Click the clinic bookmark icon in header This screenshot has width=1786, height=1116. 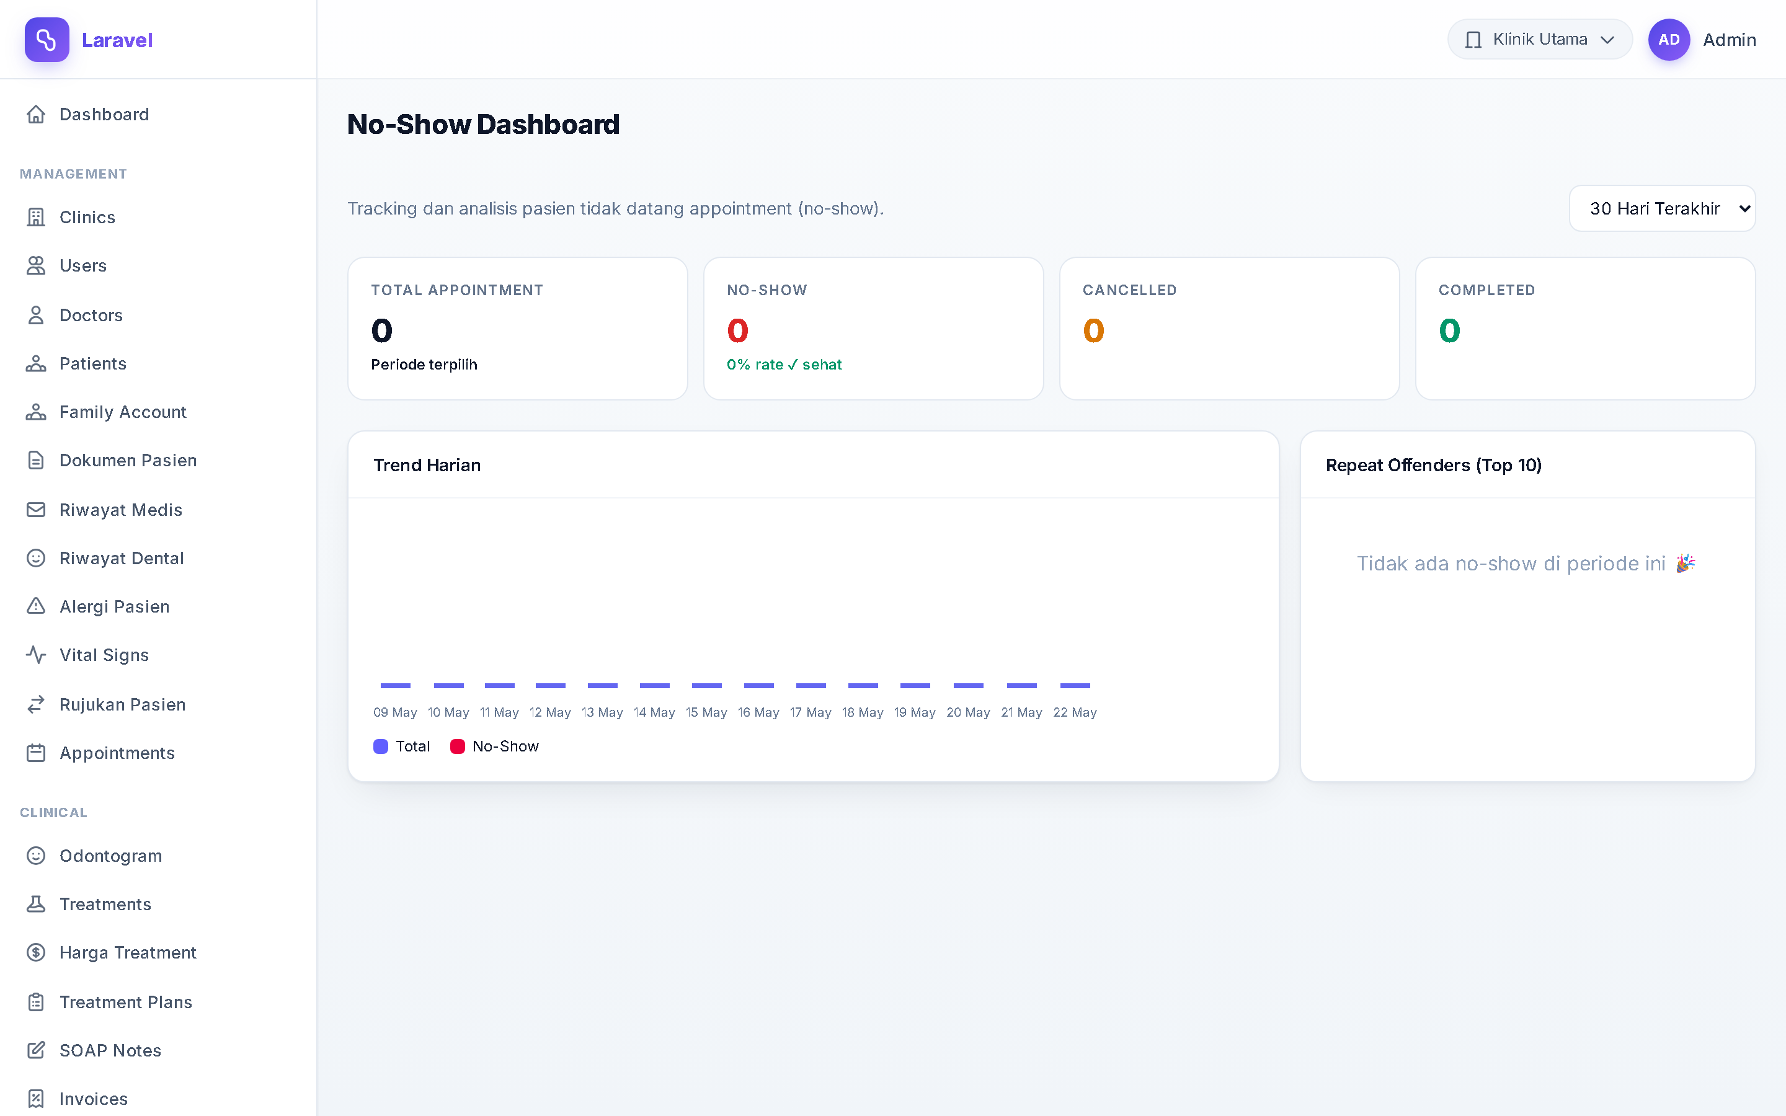point(1473,40)
